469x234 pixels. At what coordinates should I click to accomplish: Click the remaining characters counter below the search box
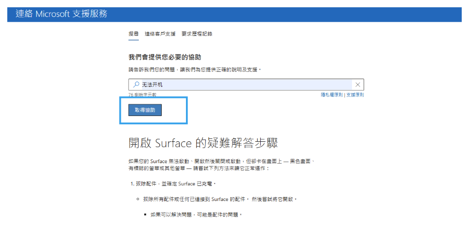142,94
